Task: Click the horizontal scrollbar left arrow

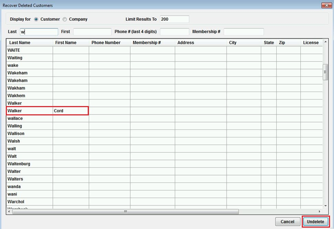Action: point(9,211)
